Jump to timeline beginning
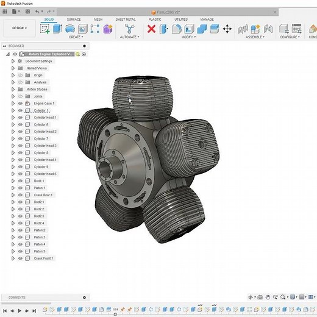 tap(5, 311)
